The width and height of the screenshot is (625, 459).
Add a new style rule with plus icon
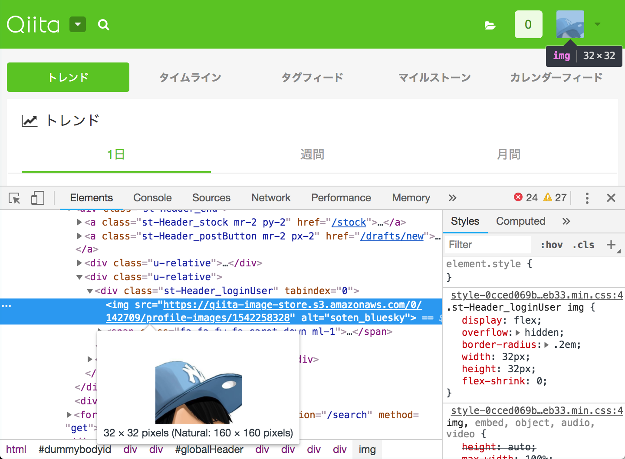[x=611, y=245]
